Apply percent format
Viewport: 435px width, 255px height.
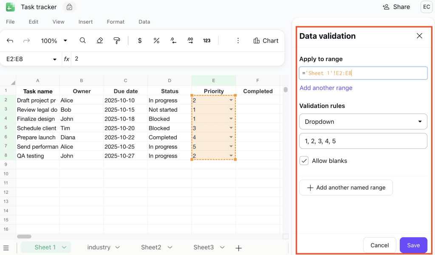(156, 40)
